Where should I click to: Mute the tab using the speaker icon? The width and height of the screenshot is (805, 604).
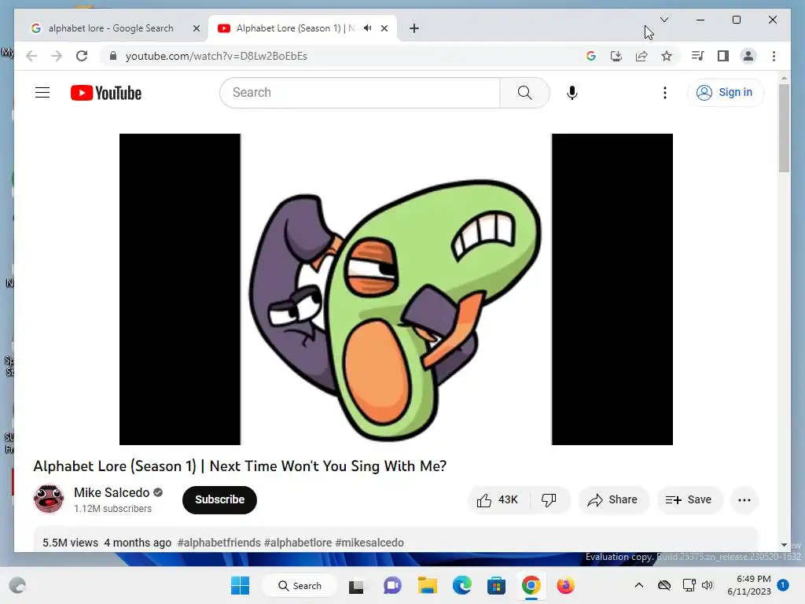pyautogui.click(x=368, y=28)
